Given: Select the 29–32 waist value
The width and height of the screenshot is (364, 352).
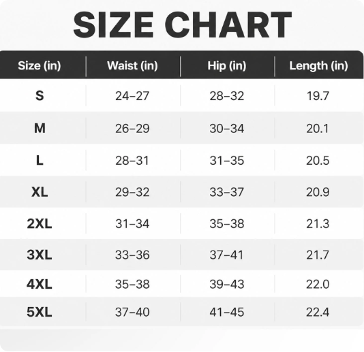Looking at the screenshot, I should 132,192.
